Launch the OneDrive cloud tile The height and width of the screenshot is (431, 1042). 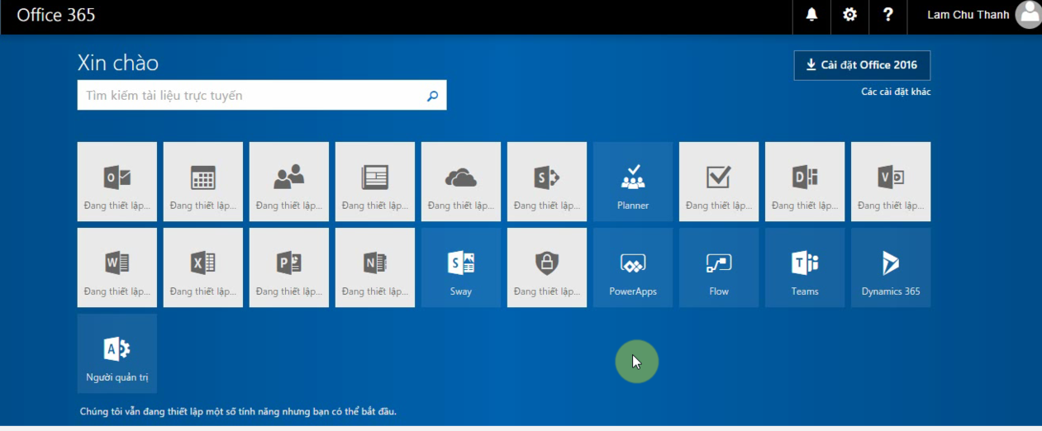[460, 182]
